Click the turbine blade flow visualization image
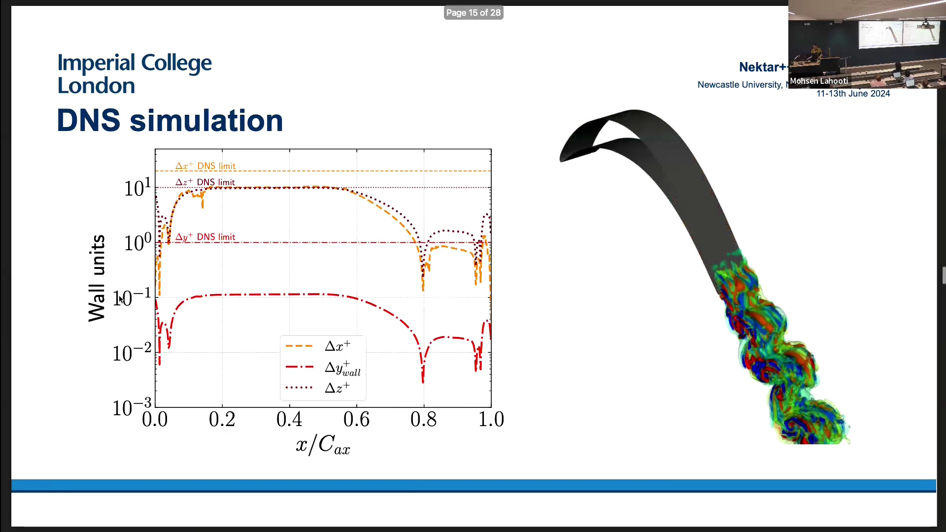The image size is (946, 532). coord(705,276)
